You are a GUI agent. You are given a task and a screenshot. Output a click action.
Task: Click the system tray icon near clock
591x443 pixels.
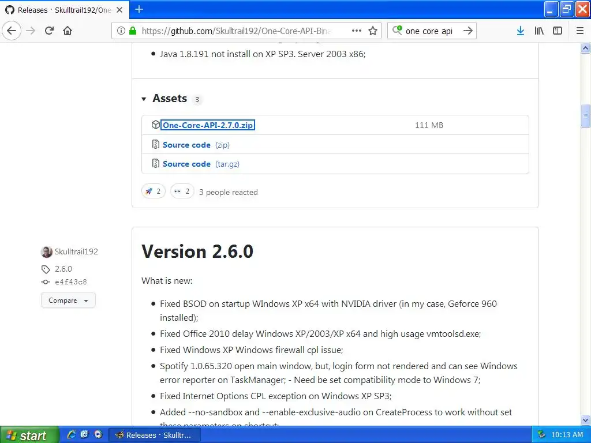[x=541, y=435]
